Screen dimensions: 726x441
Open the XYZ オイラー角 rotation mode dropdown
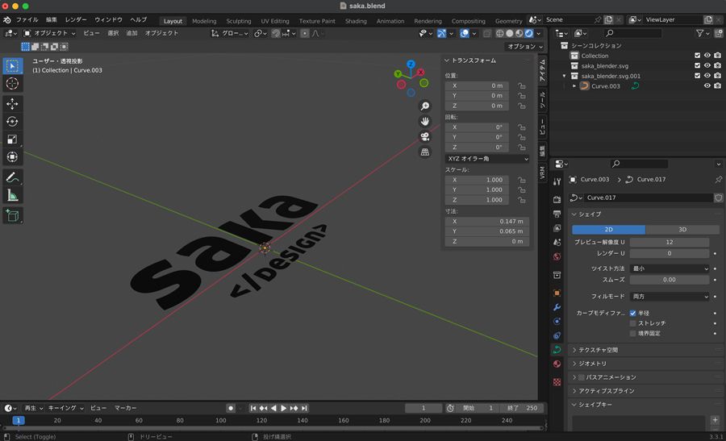pos(487,159)
